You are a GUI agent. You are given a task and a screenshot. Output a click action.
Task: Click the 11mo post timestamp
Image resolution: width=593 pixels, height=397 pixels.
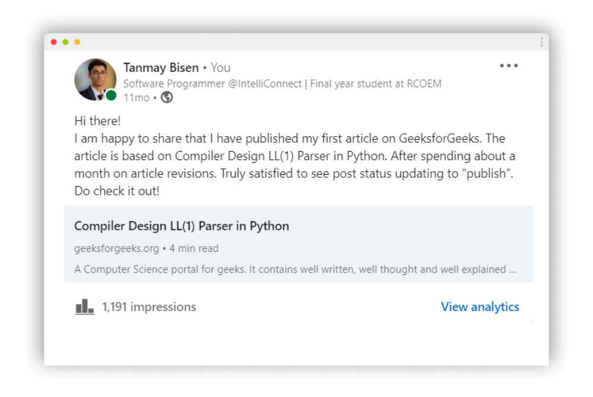pyautogui.click(x=136, y=98)
